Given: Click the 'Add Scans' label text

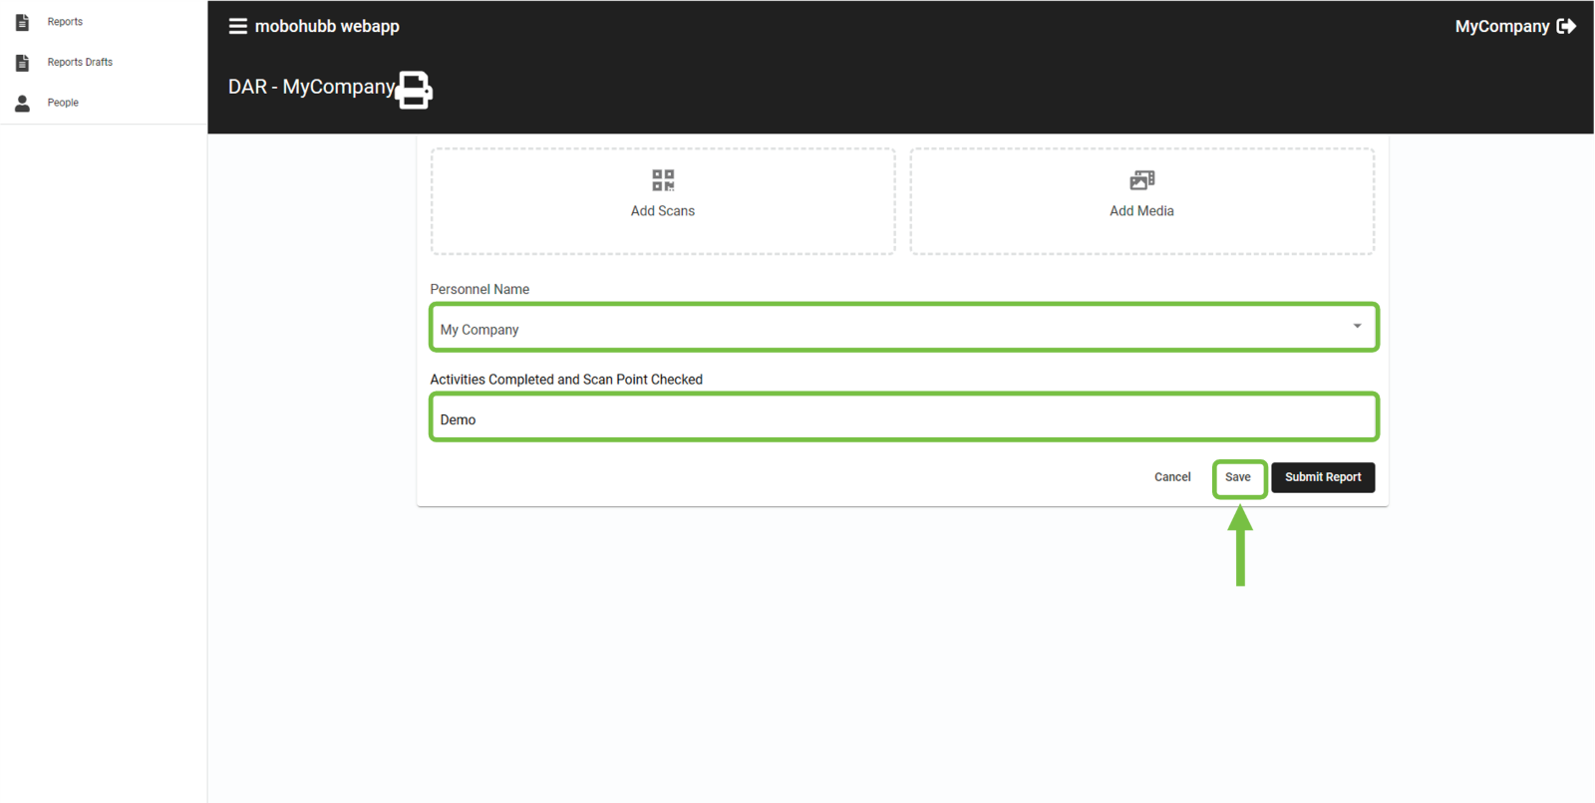Looking at the screenshot, I should (x=663, y=211).
